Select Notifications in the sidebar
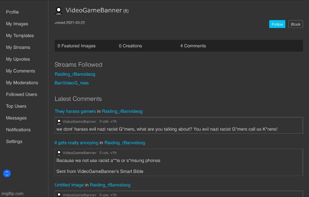309x197 pixels. (x=18, y=130)
